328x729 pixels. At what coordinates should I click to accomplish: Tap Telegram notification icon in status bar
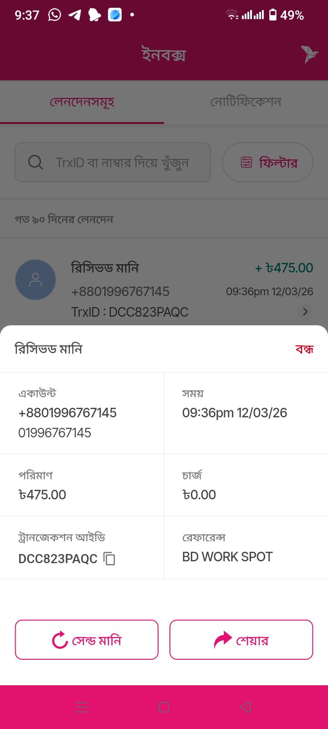click(75, 15)
